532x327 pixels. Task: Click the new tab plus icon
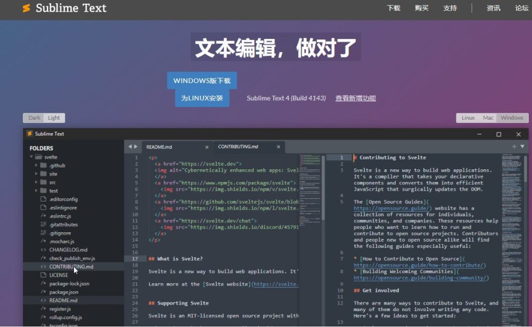click(x=514, y=146)
